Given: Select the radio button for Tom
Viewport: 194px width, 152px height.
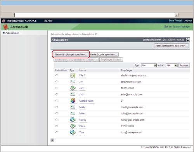Looking at the screenshot, I should tap(57, 132).
